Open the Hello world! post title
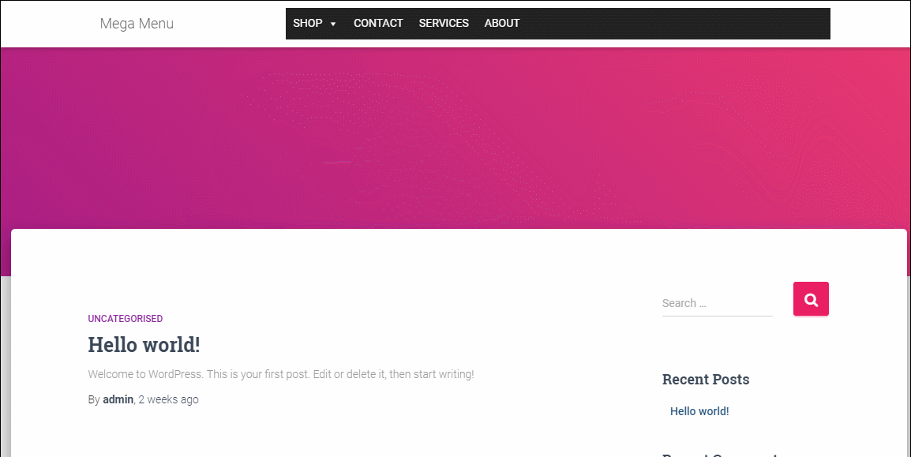Screen dimensions: 911x457 [144, 344]
